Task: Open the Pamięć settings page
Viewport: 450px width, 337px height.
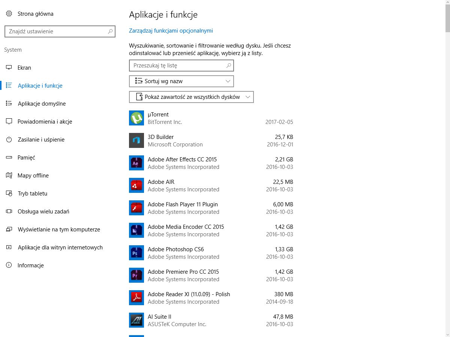Action: (26, 158)
